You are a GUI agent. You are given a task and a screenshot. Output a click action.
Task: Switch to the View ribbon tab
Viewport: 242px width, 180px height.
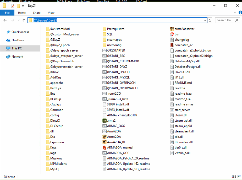pos(51,13)
